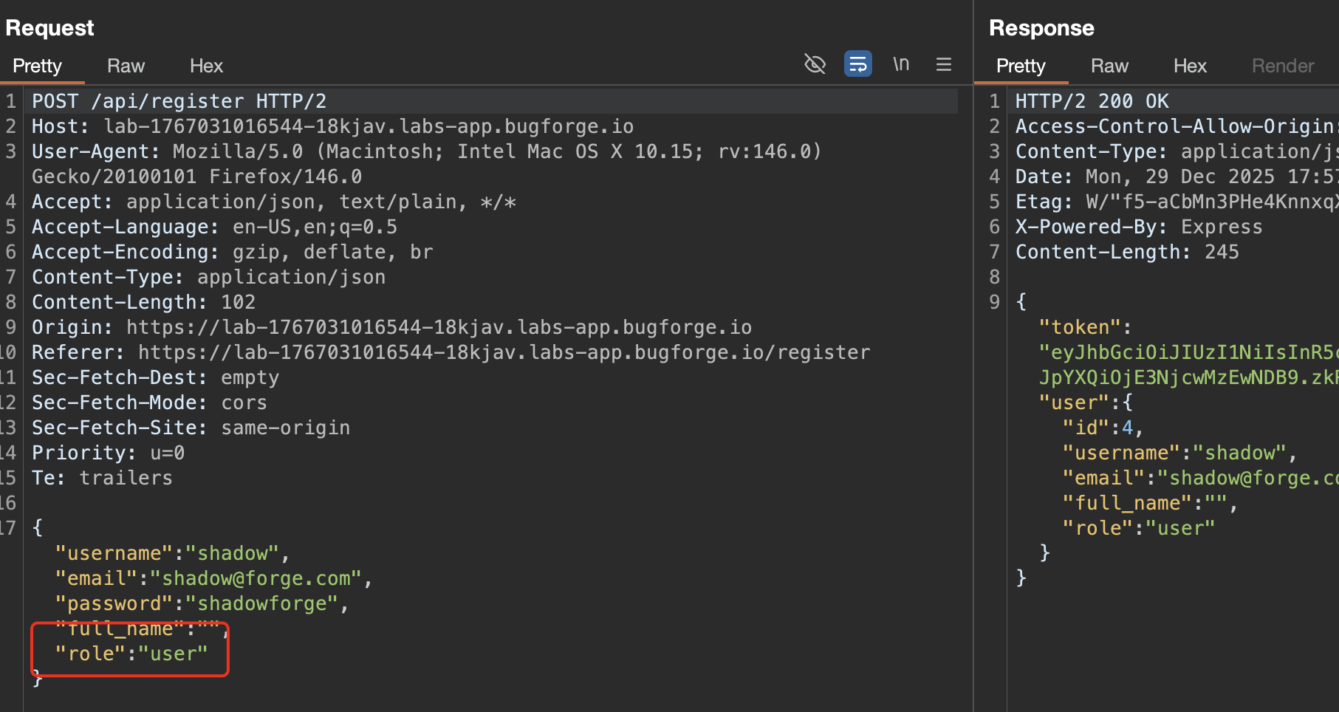Click the "username":"shadow" line in request body
1339x712 pixels.
coord(167,553)
